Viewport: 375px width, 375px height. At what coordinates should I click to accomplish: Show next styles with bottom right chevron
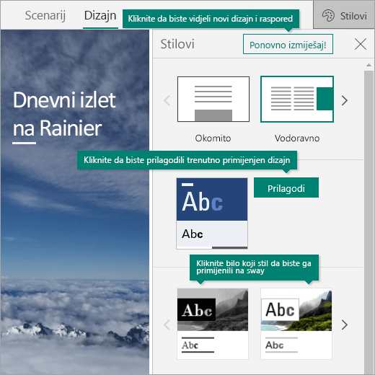[x=345, y=325]
